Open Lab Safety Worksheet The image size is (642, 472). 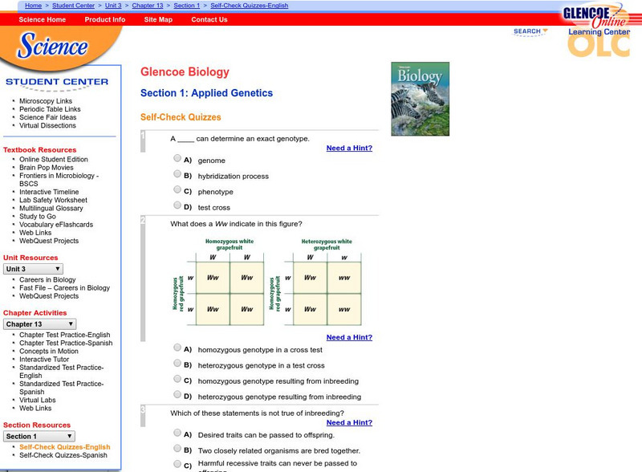point(53,200)
